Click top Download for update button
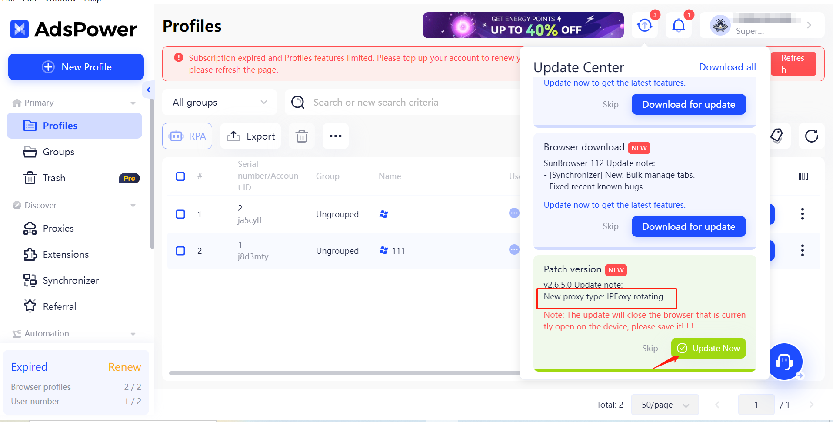833x422 pixels. pos(689,104)
